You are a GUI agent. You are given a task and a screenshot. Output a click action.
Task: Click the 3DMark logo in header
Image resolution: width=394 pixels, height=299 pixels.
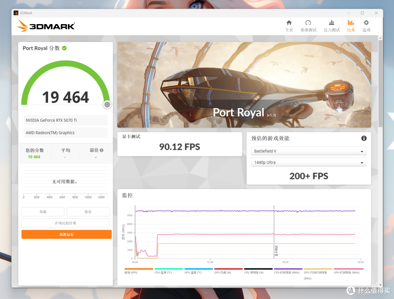click(46, 26)
